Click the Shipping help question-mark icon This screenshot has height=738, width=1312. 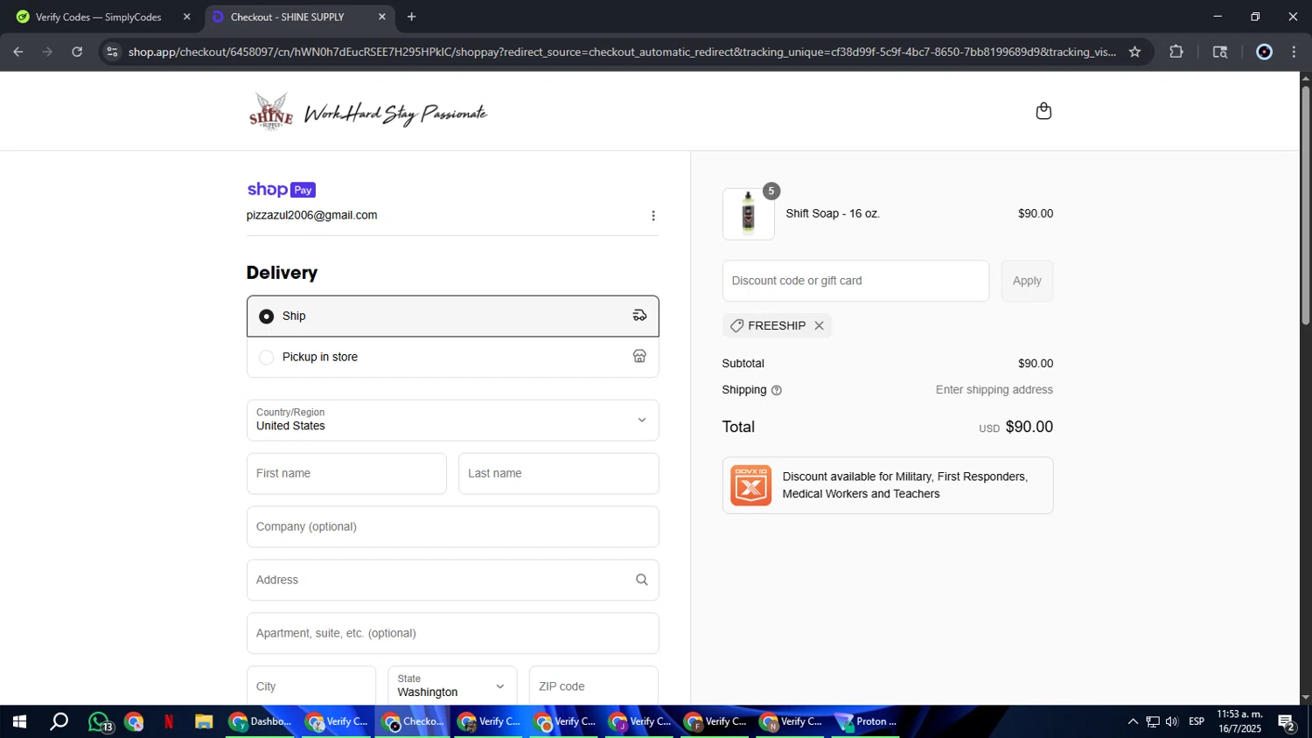[777, 391]
